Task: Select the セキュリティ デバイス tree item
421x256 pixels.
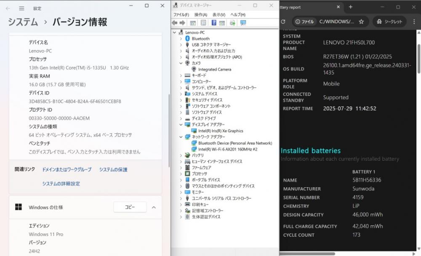Action: tap(207, 100)
